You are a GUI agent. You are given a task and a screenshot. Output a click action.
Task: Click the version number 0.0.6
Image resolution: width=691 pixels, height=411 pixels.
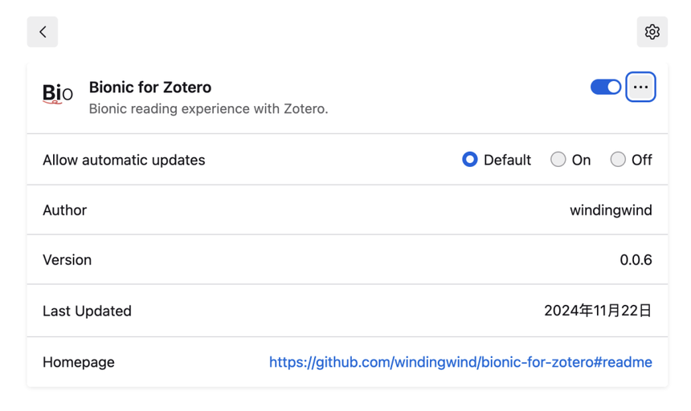(x=636, y=260)
